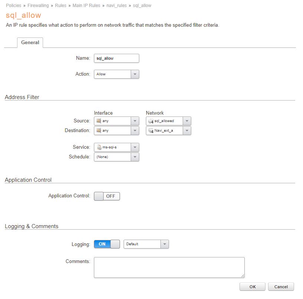Expand the Service ms-sql-s dropdown
Screen dimensions: 303x299
point(117,147)
